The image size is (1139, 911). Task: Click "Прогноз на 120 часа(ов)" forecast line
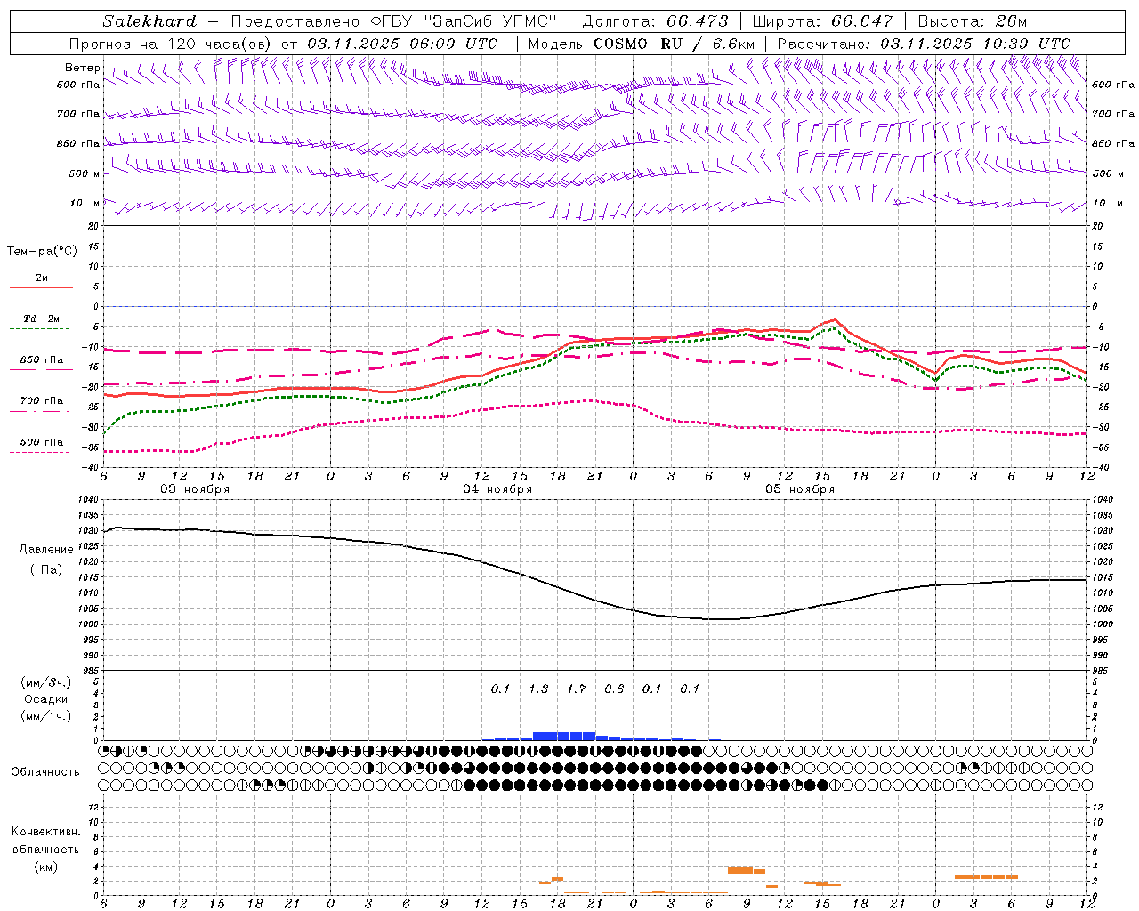point(283,44)
